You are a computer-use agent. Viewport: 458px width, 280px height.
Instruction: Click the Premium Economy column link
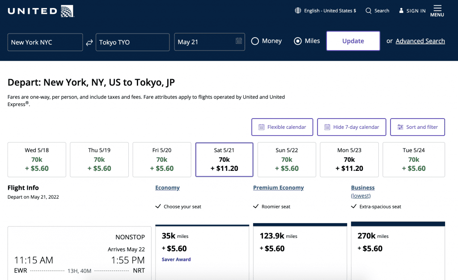click(x=278, y=188)
